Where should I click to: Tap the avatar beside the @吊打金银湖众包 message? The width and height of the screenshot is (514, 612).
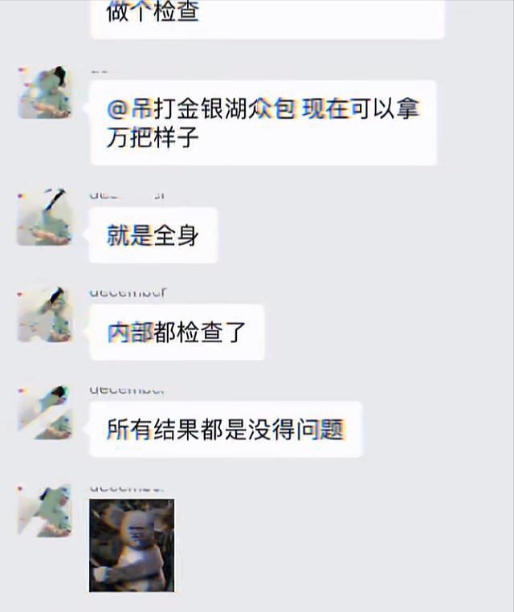coord(45,92)
